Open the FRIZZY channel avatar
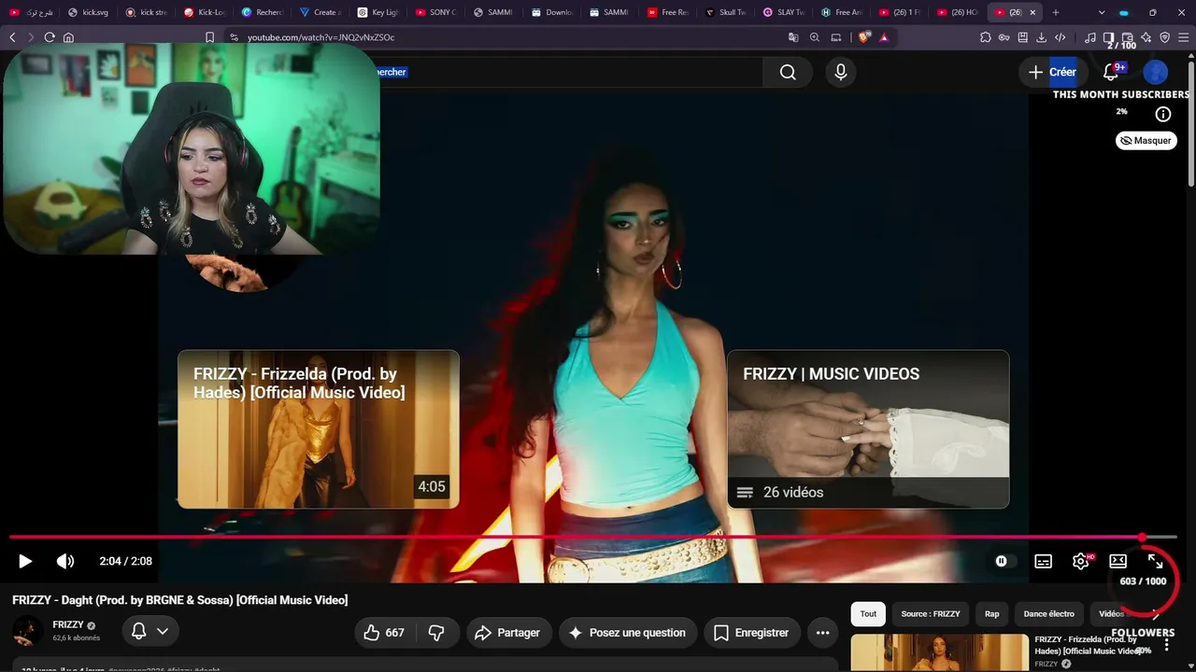The image size is (1196, 672). point(28,632)
